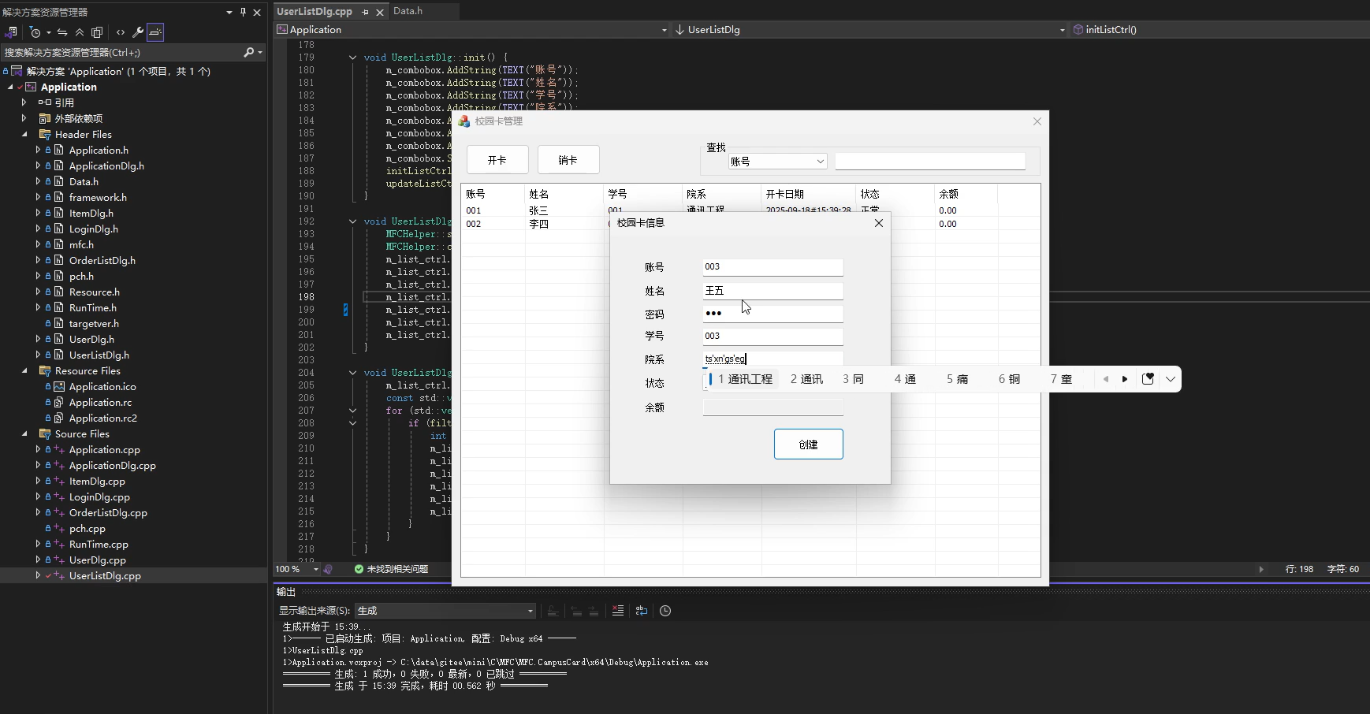Viewport: 1370px width, 714px height.
Task: Select Application.rc resource file
Action: [100, 402]
